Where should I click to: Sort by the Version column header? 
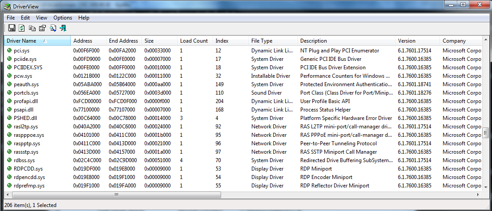pyautogui.click(x=418, y=41)
